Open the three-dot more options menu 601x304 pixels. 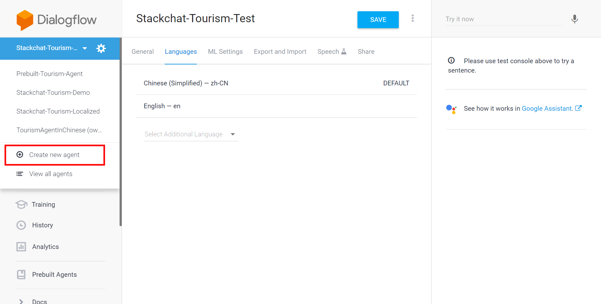point(413,18)
